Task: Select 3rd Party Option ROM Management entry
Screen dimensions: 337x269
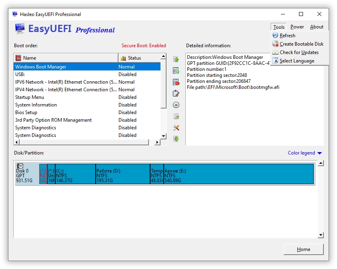Action: tap(87, 120)
